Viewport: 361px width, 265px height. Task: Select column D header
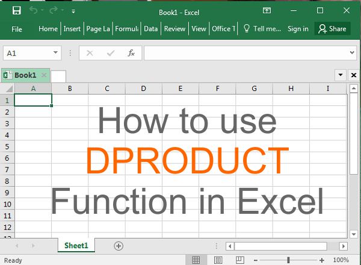(x=144, y=89)
